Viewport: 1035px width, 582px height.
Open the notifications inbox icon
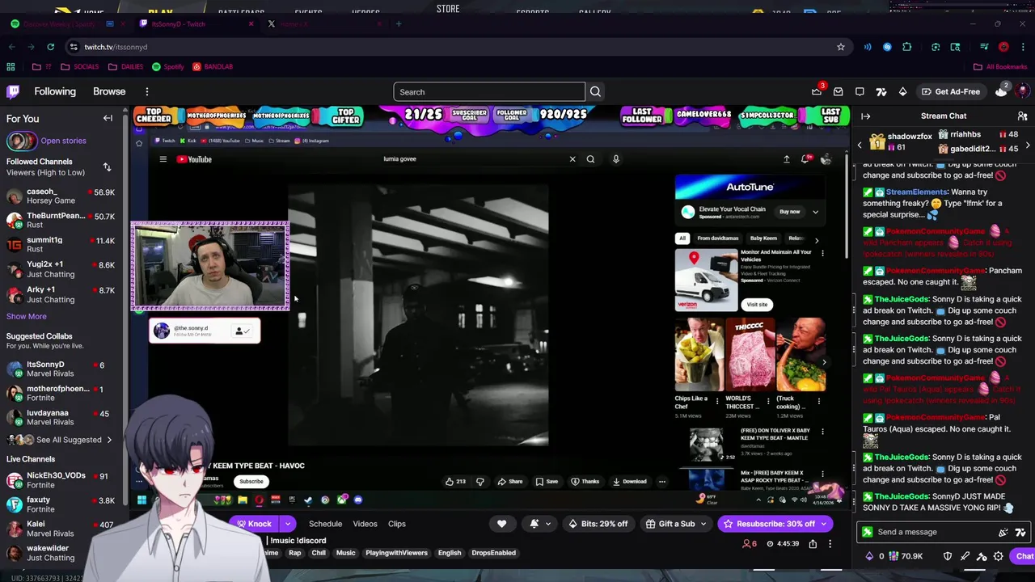(x=839, y=91)
